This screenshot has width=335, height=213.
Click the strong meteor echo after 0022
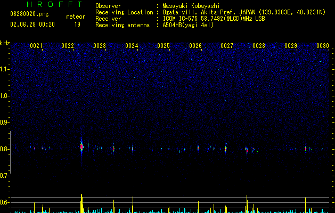pyautogui.click(x=81, y=146)
